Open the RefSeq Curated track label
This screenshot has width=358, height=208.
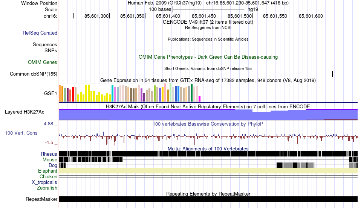pos(40,33)
